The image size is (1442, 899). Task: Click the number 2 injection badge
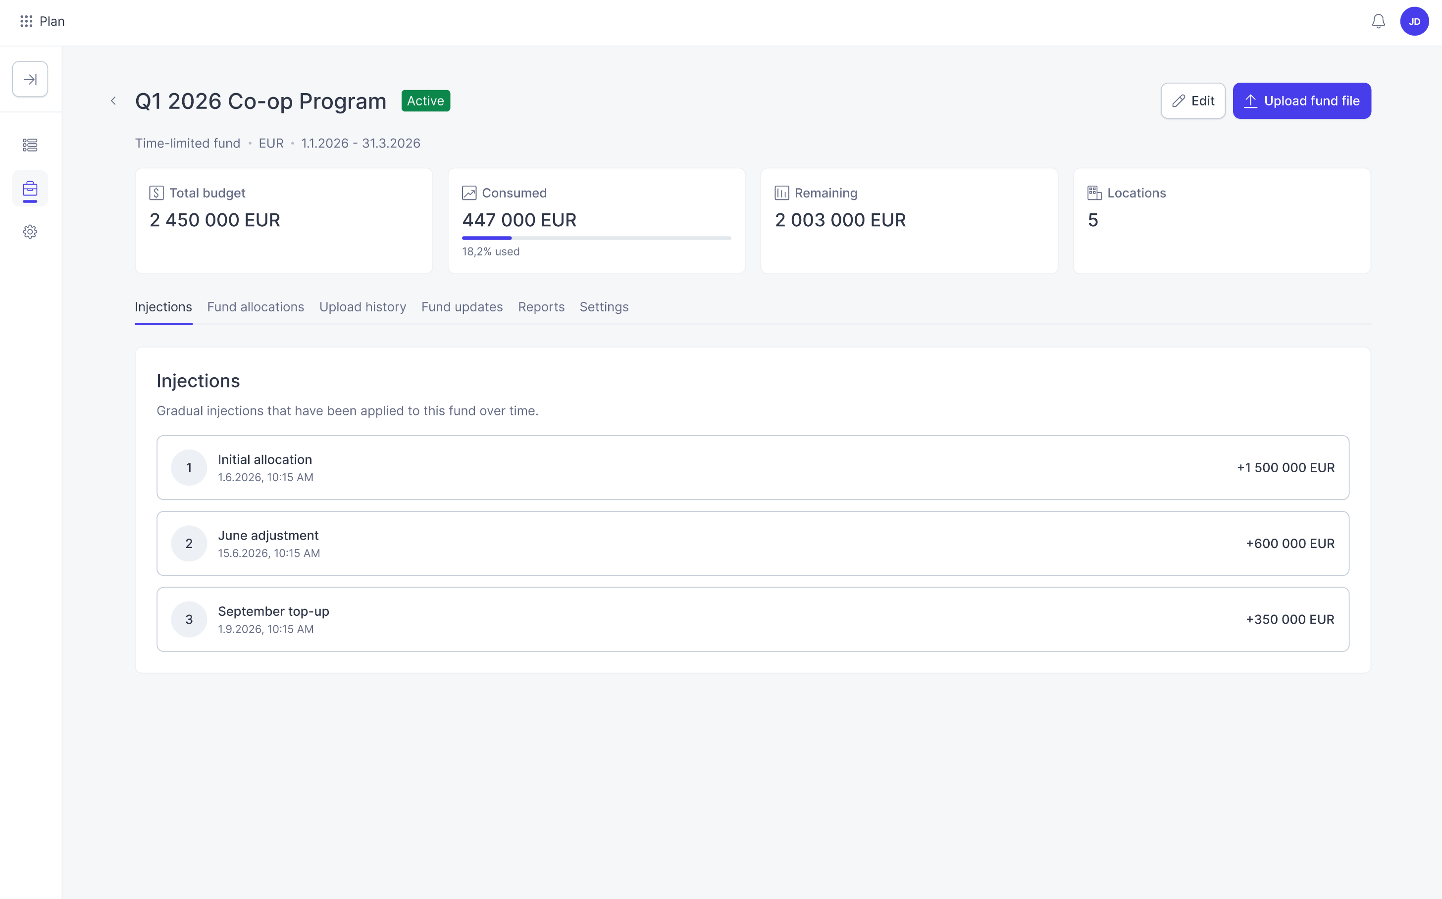click(x=189, y=544)
